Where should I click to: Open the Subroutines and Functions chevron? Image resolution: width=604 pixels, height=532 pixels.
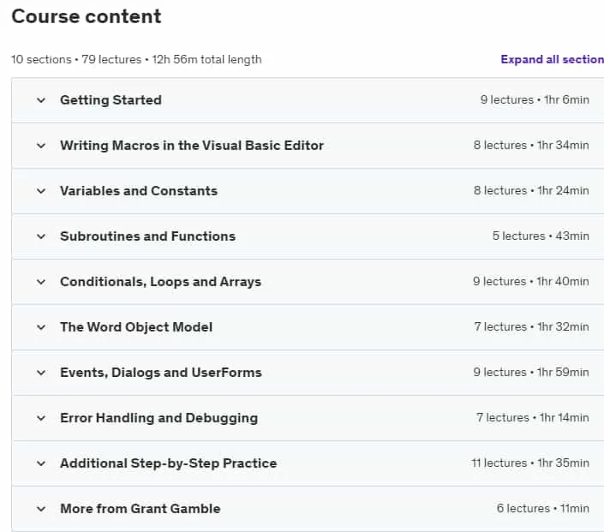41,236
